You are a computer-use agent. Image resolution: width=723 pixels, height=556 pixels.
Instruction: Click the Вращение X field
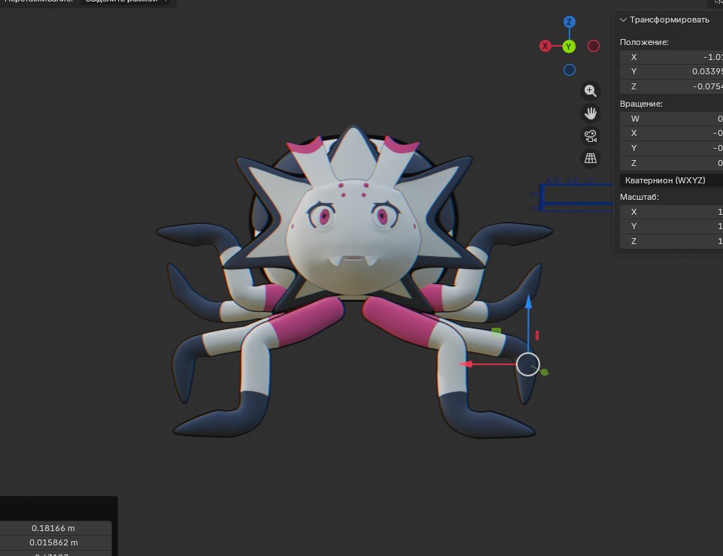[671, 133]
